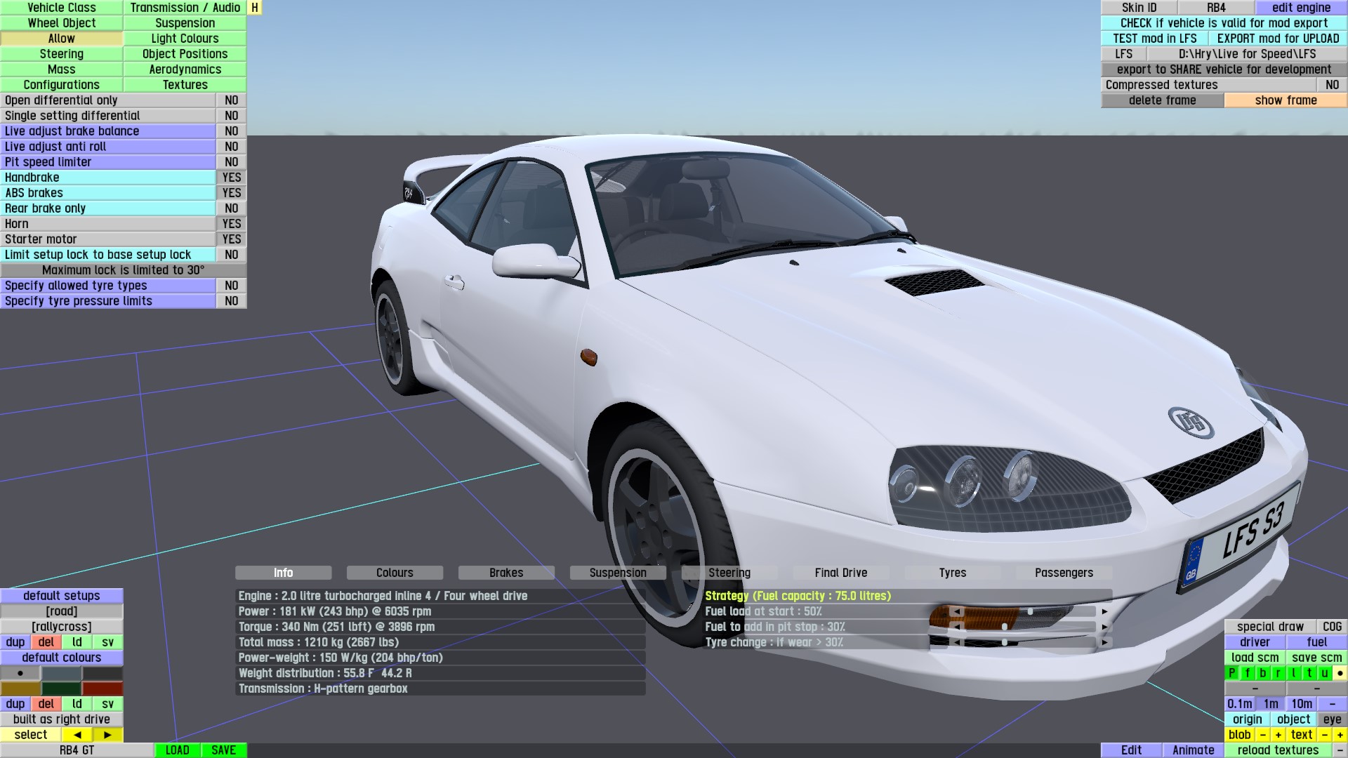Open the Aerodynamics section

[185, 69]
